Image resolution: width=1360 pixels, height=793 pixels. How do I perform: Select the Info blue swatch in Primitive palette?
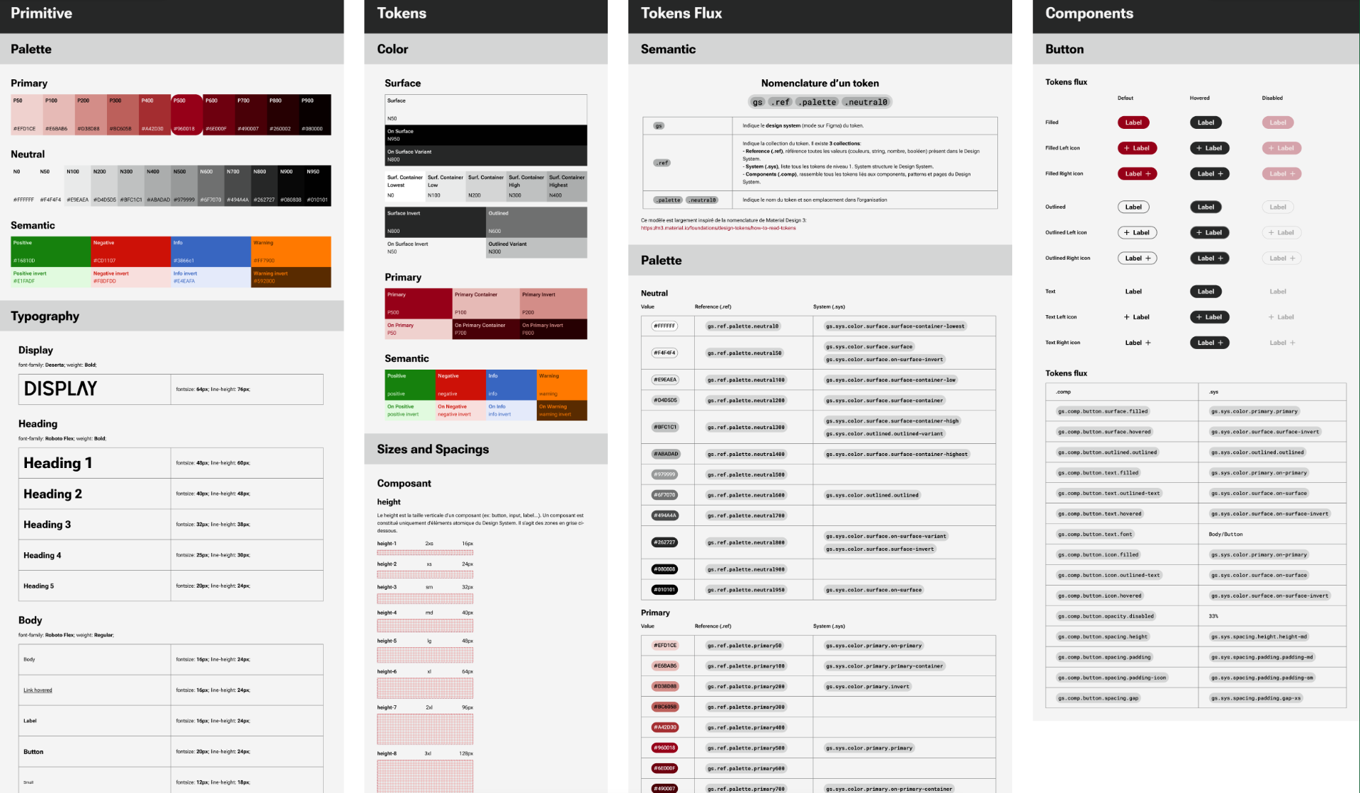coord(210,252)
